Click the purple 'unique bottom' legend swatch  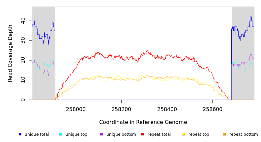coord(101,134)
